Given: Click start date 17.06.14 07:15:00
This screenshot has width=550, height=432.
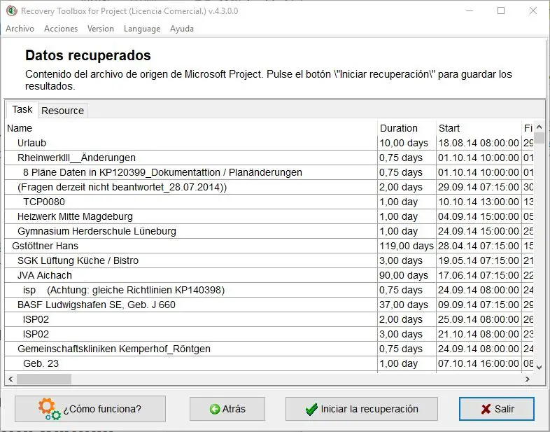Looking at the screenshot, I should [x=479, y=275].
